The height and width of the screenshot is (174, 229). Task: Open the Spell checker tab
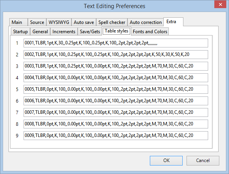coord(112,22)
